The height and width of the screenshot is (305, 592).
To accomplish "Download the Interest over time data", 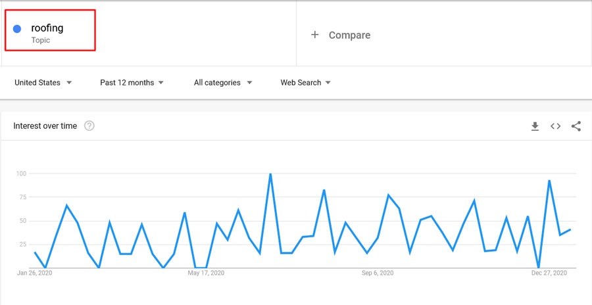I will point(535,126).
